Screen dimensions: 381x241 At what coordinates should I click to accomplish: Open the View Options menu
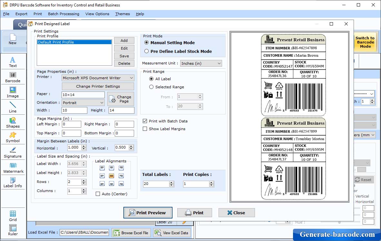(x=97, y=14)
